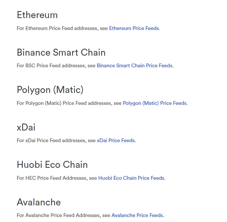This screenshot has height=222, width=227.
Task: Open the Ethereum Price Feeds link
Action: click(x=134, y=28)
